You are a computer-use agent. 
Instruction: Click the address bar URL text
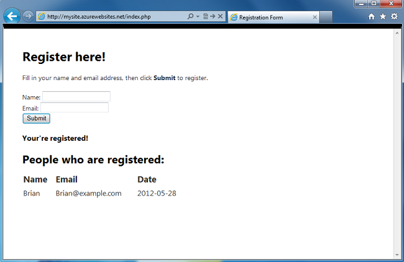[x=99, y=17]
